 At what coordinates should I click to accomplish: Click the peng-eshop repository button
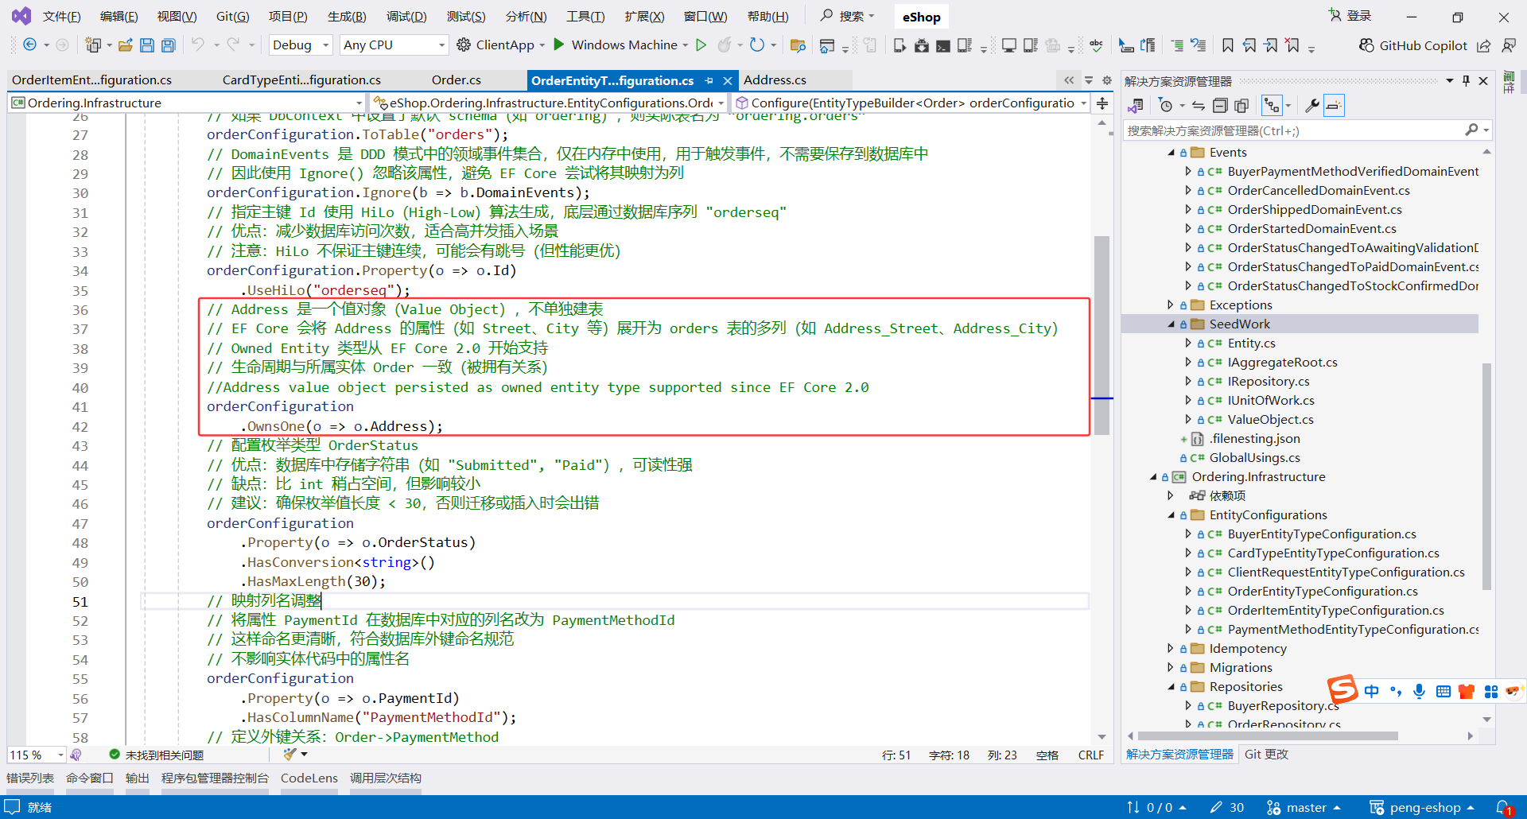(x=1422, y=808)
